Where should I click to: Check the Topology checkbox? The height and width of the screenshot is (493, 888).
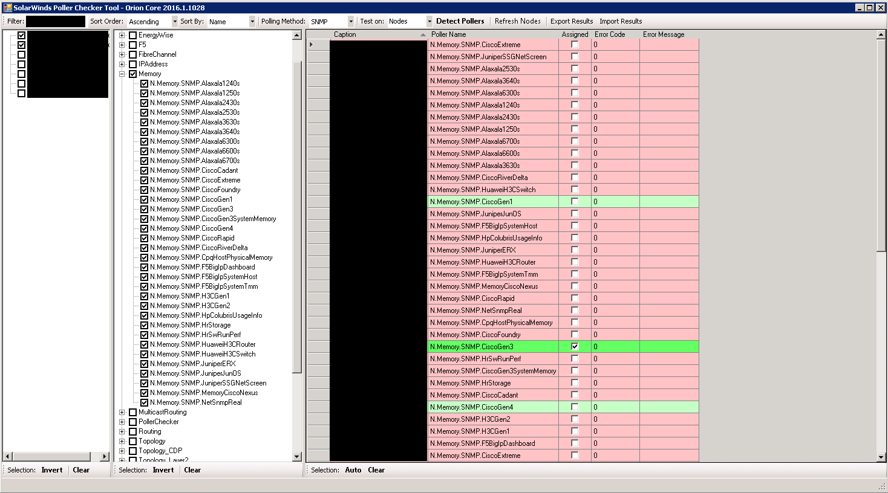coord(132,441)
